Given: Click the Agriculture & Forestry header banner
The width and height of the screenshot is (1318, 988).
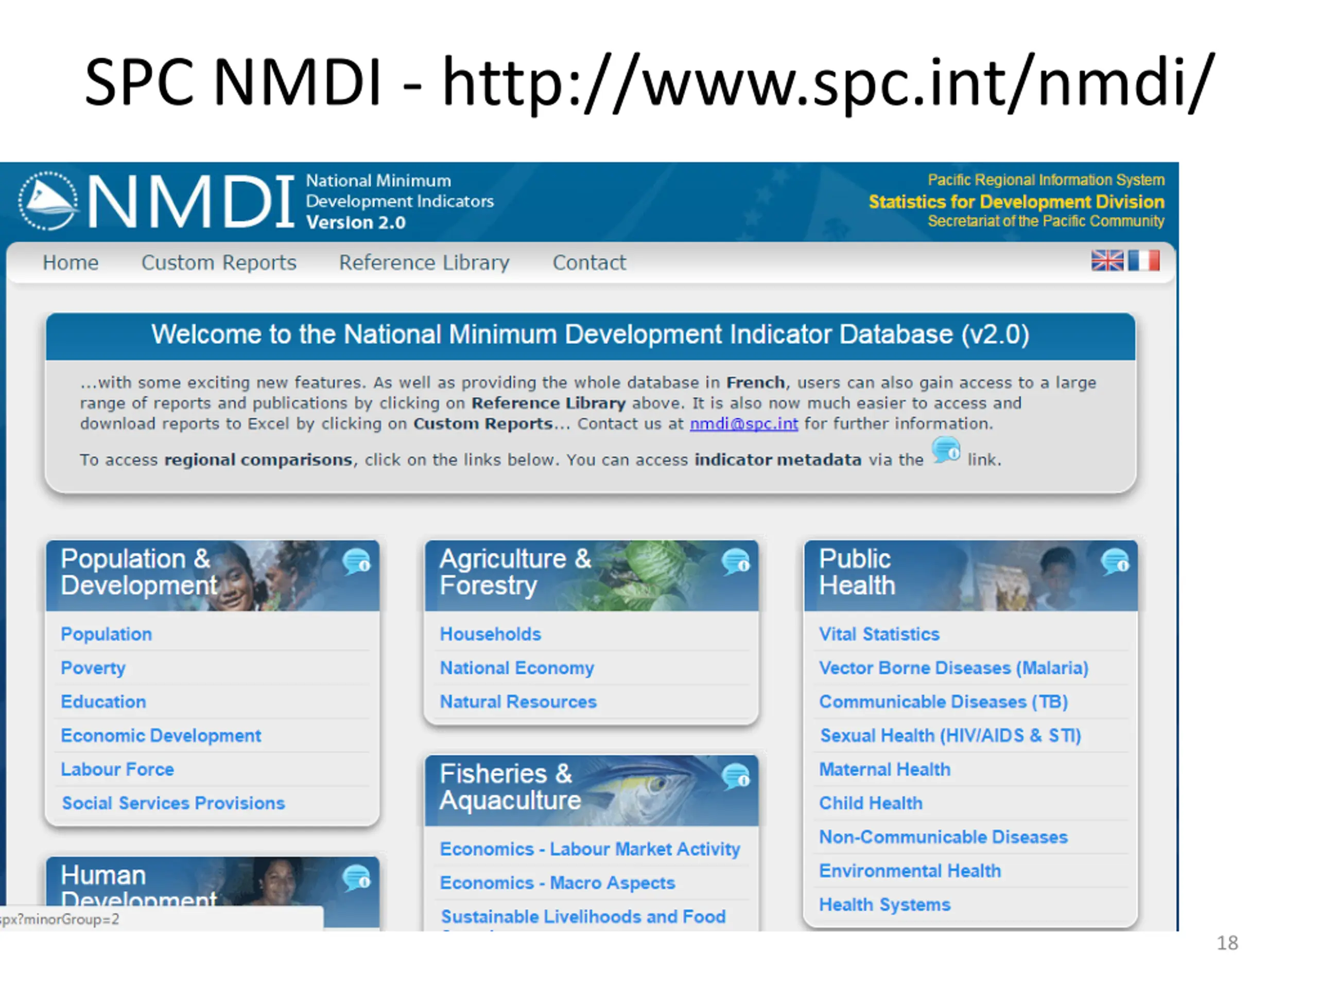Looking at the screenshot, I should tap(592, 575).
